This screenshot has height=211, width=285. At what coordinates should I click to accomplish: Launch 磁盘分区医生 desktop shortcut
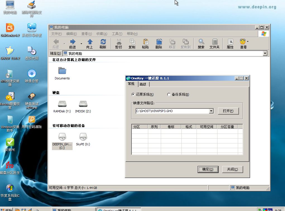pyautogui.click(x=10, y=168)
